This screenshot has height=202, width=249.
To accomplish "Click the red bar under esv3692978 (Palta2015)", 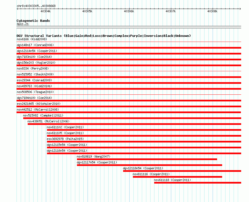I will 144,142.
